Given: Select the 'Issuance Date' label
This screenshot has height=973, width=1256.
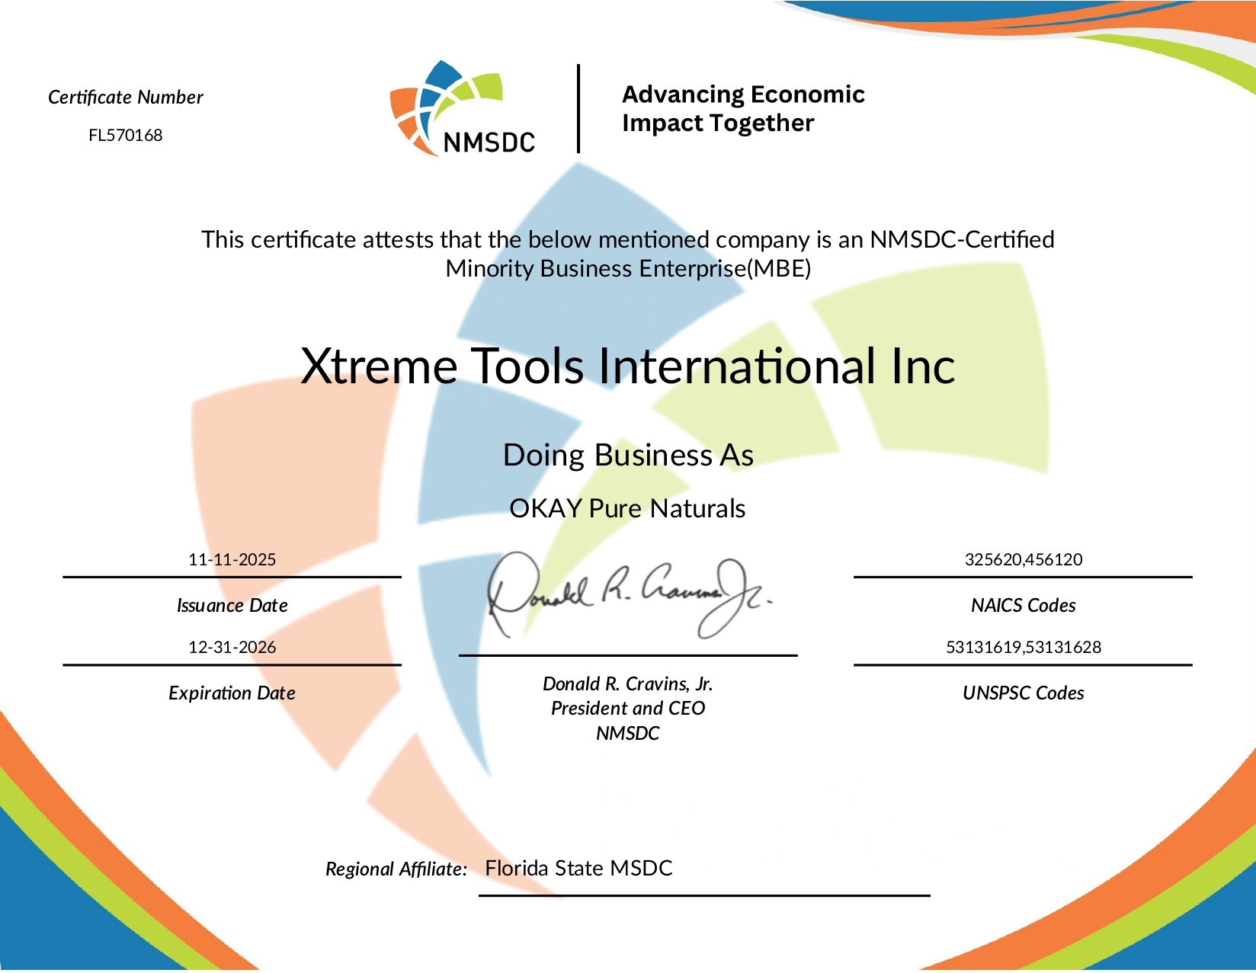Looking at the screenshot, I should 232,606.
